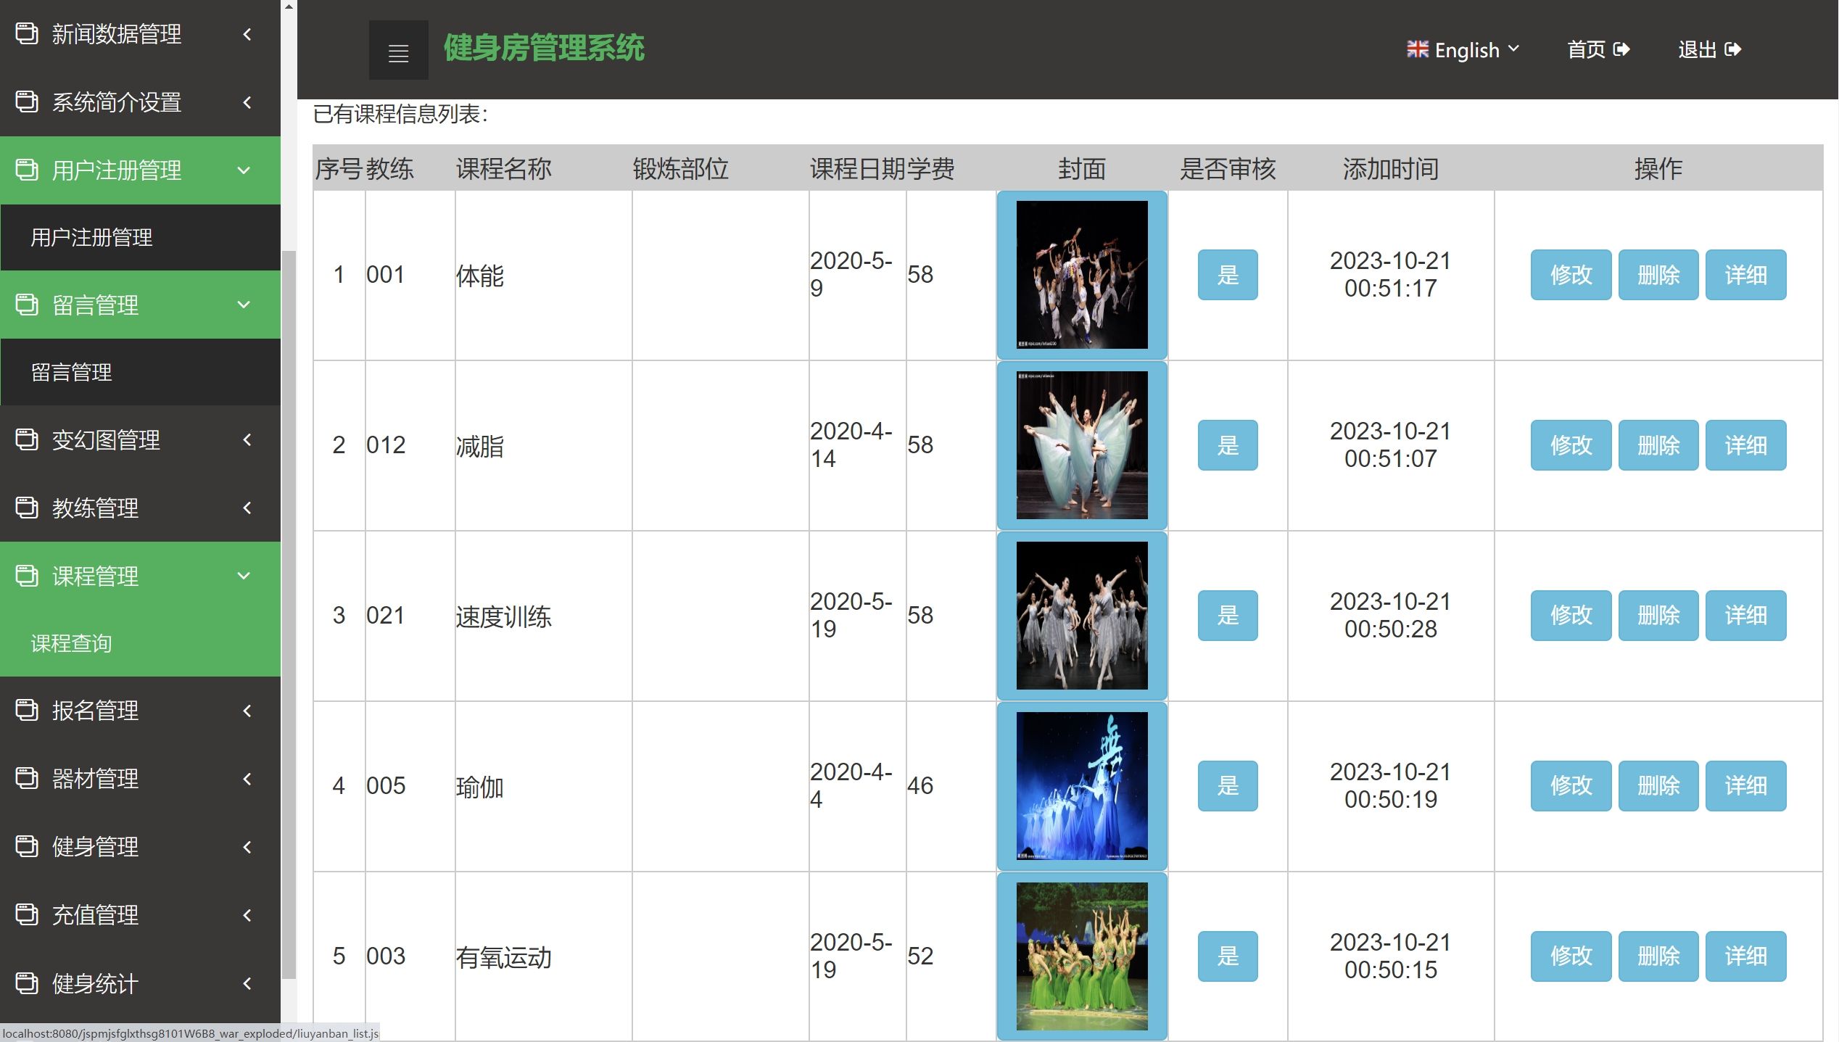Screen dimensions: 1839x1042
Task: Click the 新闻数据管理 sidebar icon
Action: [x=27, y=34]
